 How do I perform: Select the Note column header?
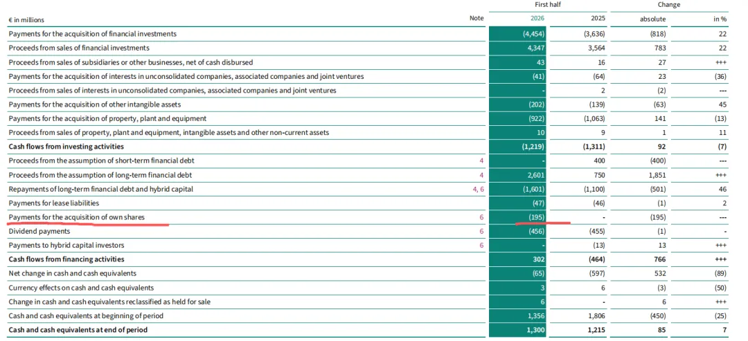(x=477, y=19)
